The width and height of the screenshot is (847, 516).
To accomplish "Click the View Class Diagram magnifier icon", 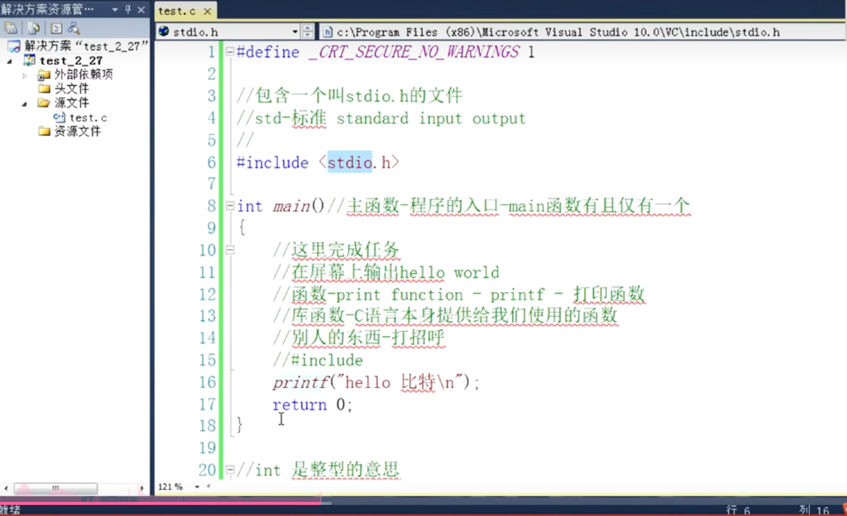I will [x=74, y=28].
